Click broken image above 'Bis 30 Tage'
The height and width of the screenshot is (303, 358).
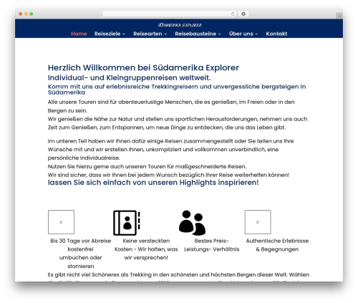tap(61, 222)
